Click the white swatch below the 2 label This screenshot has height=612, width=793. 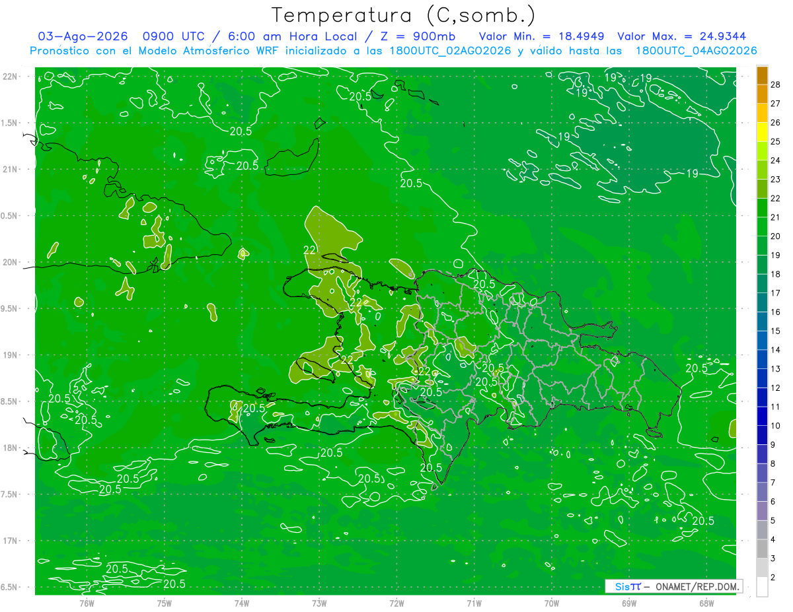[x=762, y=587]
